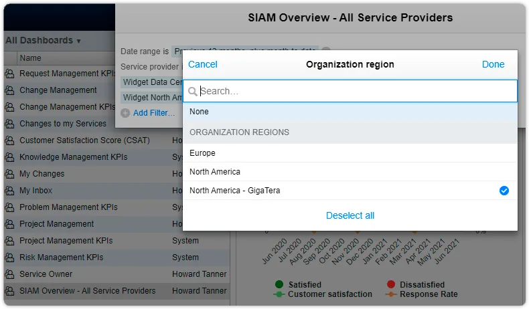Open the Knowledge Management KPIs dashboard
Image resolution: width=529 pixels, height=309 pixels.
(x=74, y=157)
